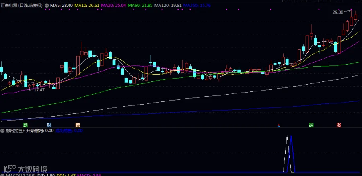Expand the 撒网捞鱼F indicator dropdown
362x176 pixels.
2,131
